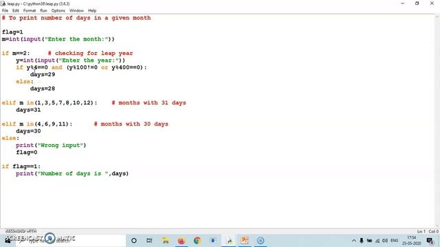Viewport: 440px width, 247px height.
Task: Click the 'if m==2:' statement
Action: (x=16, y=54)
